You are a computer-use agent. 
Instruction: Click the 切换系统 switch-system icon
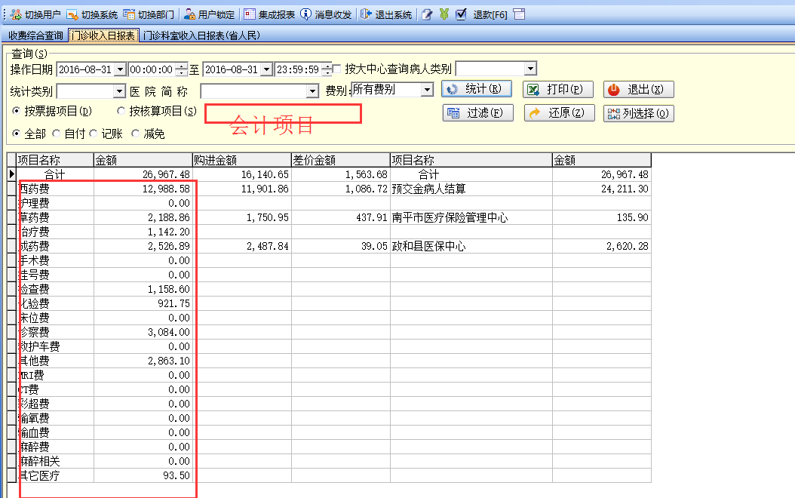click(x=72, y=14)
